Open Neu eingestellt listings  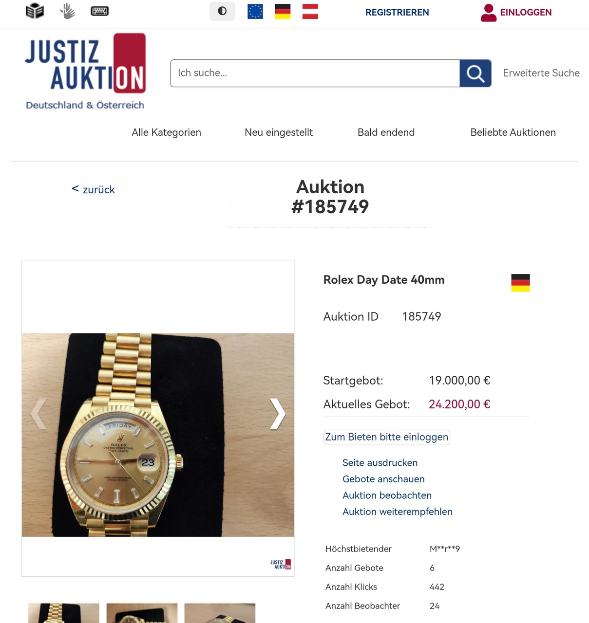(x=279, y=132)
